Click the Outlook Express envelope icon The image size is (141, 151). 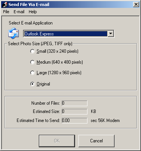pos(14,34)
